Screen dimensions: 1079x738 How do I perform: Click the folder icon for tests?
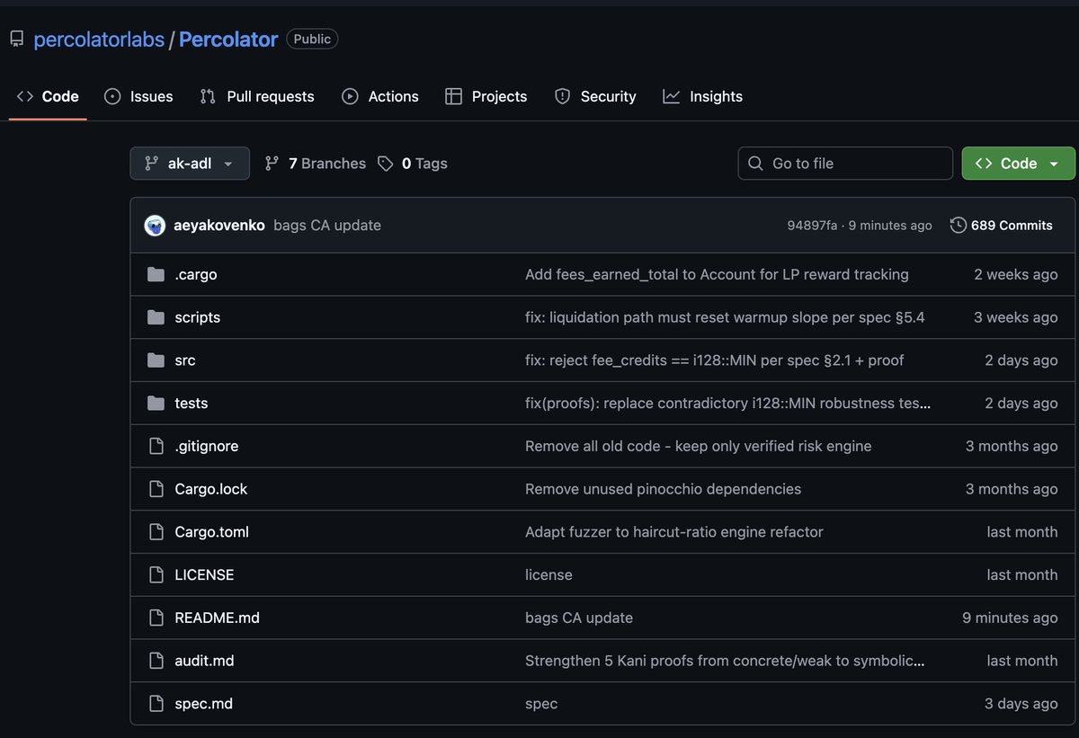click(x=156, y=404)
